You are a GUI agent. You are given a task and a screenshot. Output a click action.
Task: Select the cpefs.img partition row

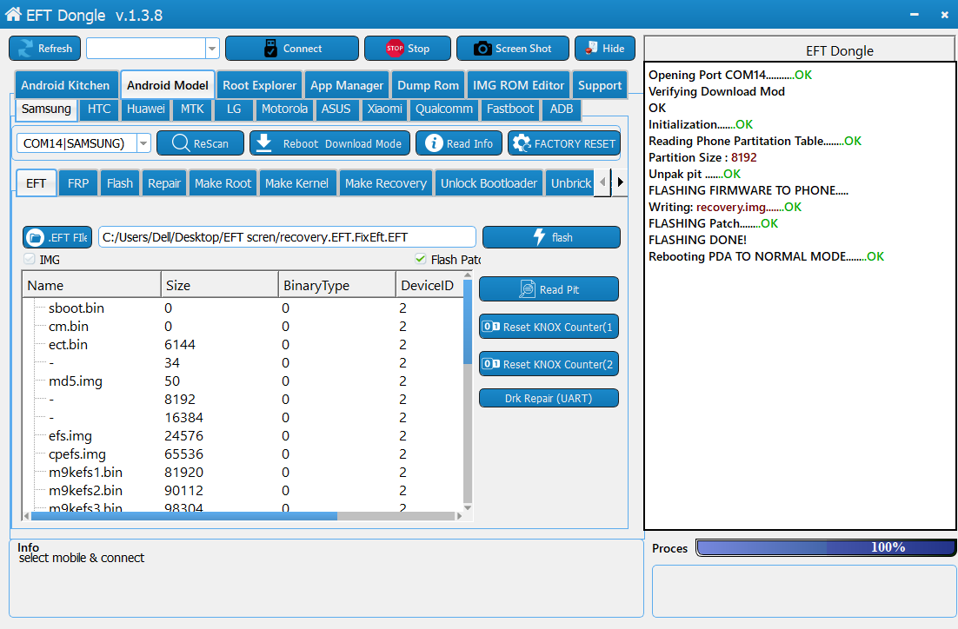pyautogui.click(x=243, y=454)
